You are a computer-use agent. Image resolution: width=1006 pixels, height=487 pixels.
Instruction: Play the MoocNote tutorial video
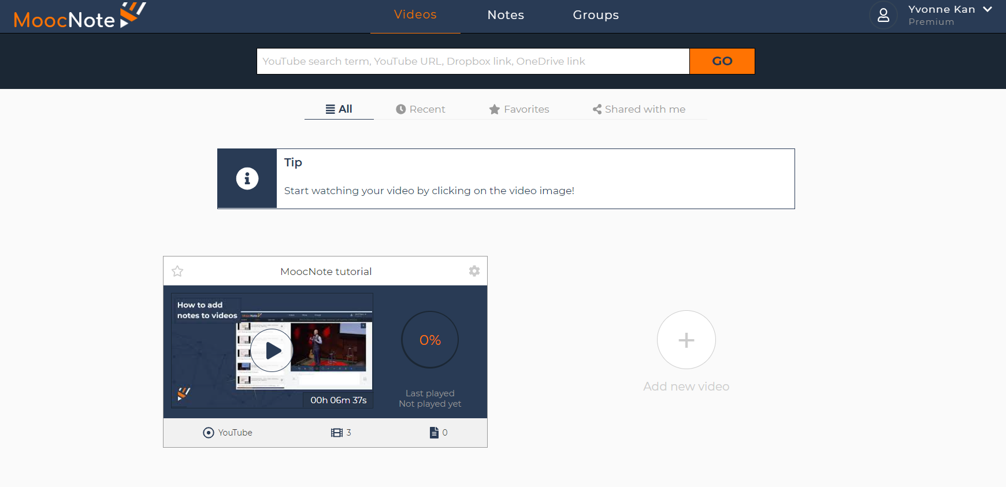click(272, 351)
